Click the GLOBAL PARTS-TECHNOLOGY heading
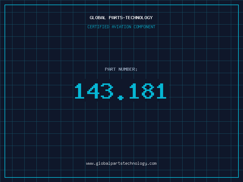Screen dimensions: 243x182 point(121,18)
